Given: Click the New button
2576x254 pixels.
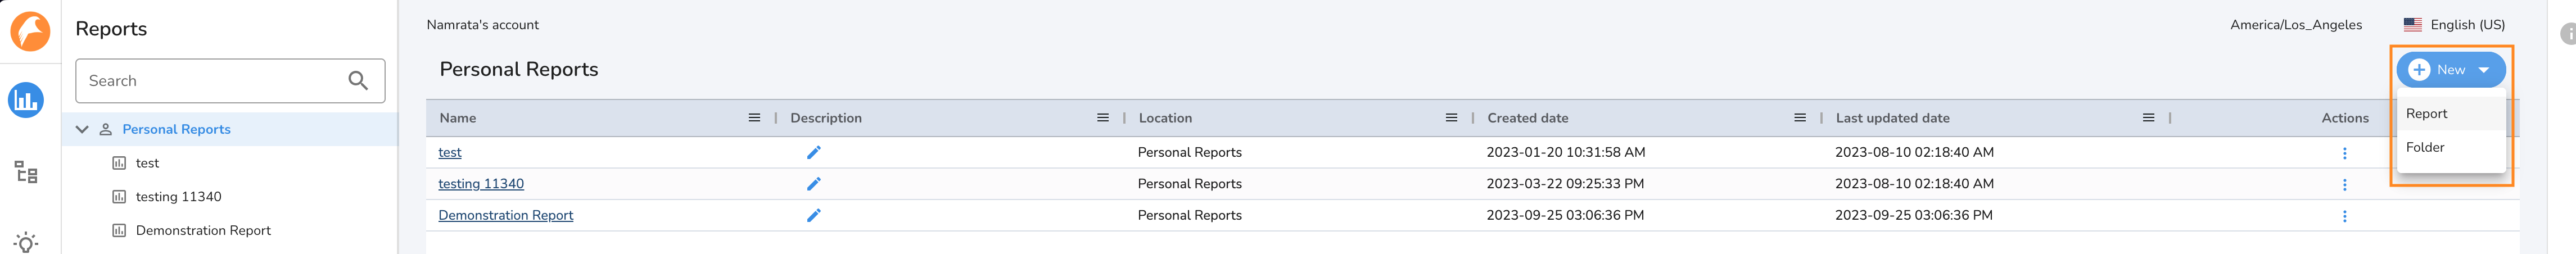Looking at the screenshot, I should tap(2450, 70).
